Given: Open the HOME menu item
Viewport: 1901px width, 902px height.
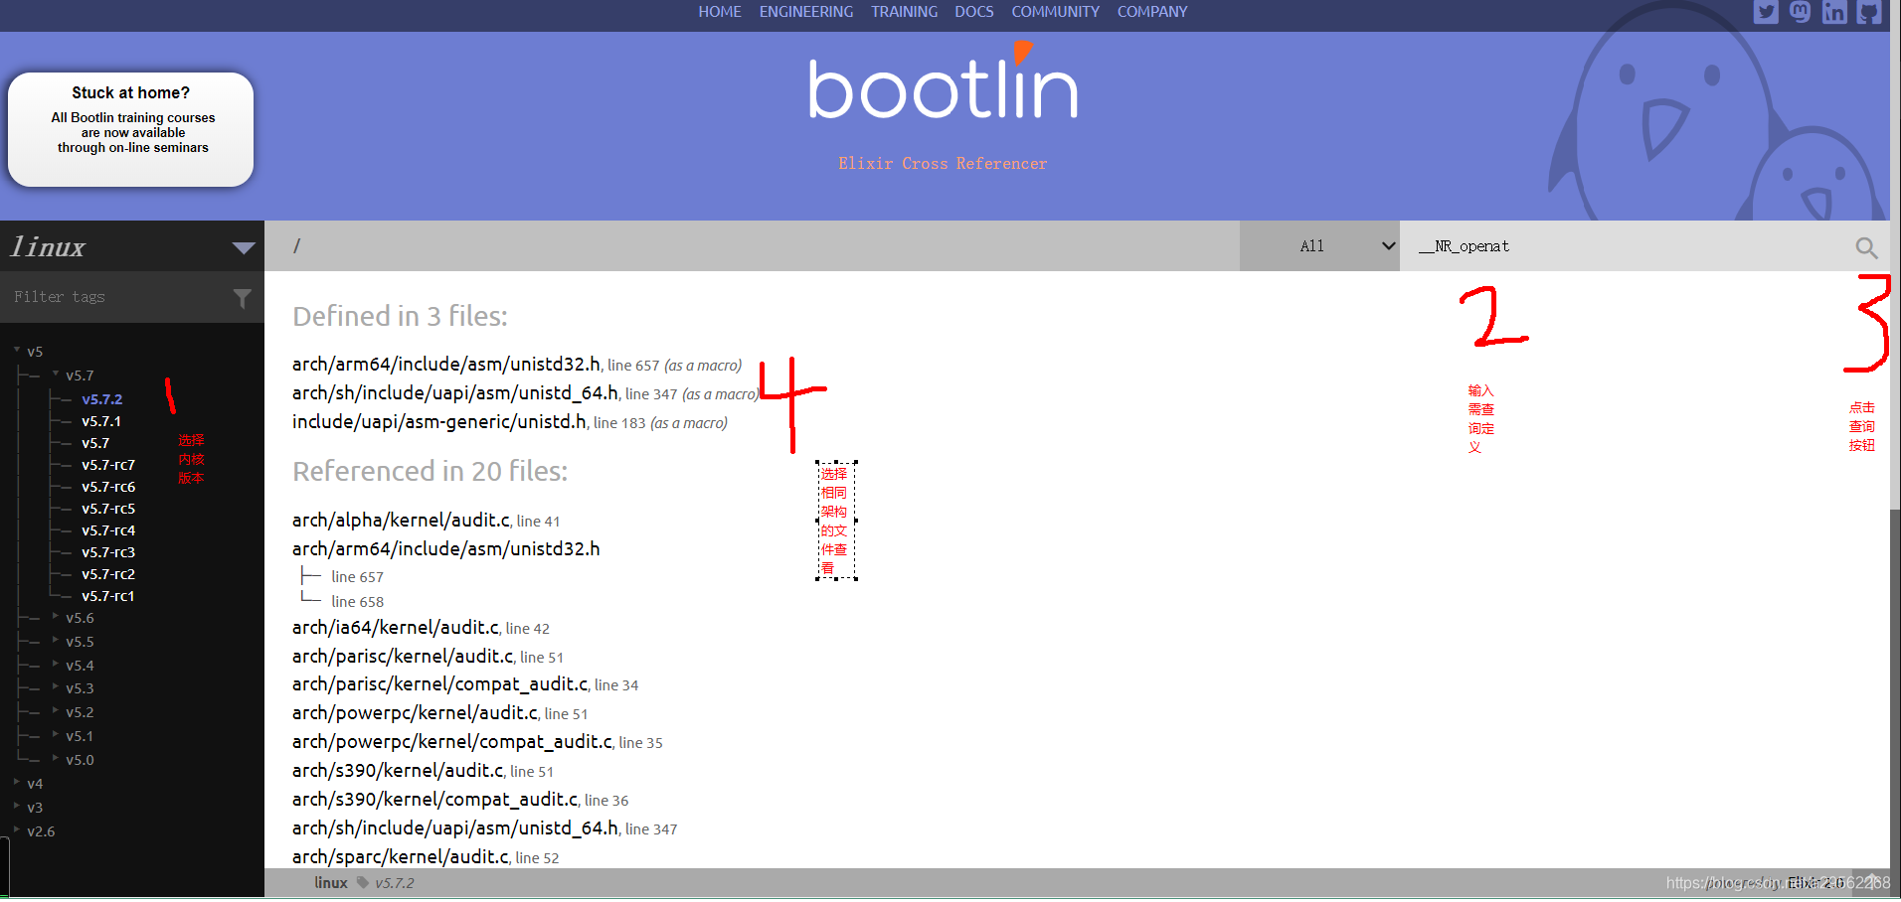Looking at the screenshot, I should coord(720,12).
